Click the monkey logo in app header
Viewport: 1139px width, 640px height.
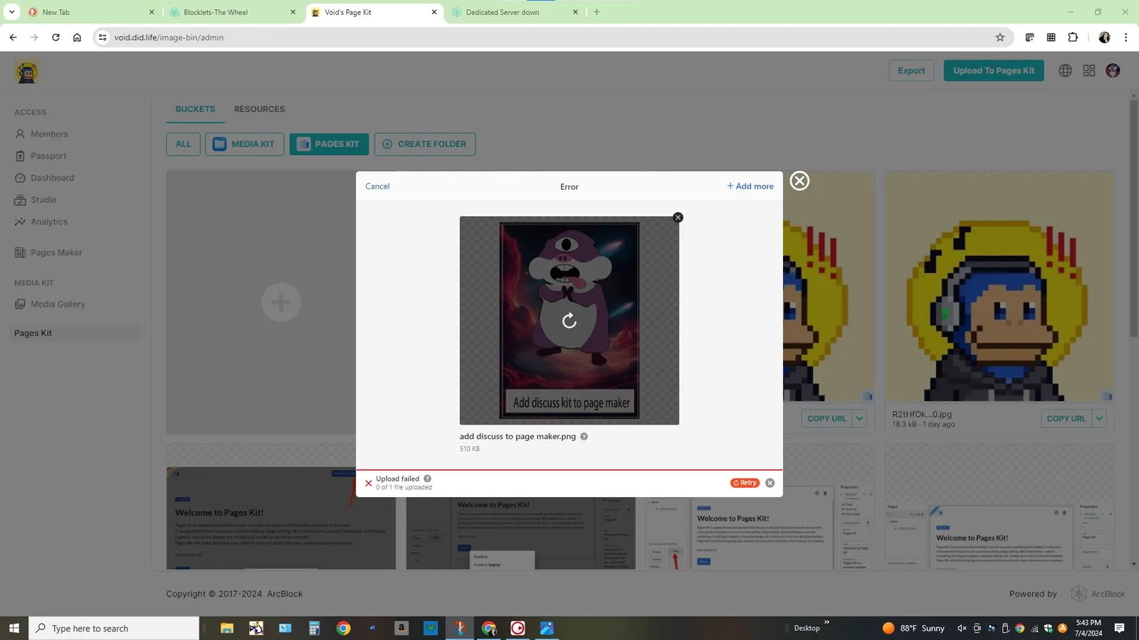click(27, 72)
